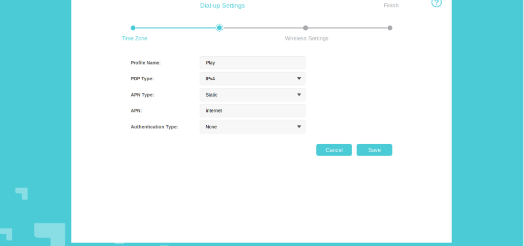Click the active Dial-up Settings step dot
This screenshot has width=524, height=246.
tap(219, 28)
